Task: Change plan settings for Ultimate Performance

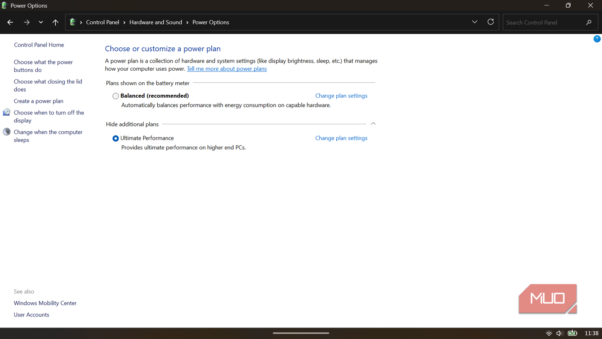Action: [341, 138]
